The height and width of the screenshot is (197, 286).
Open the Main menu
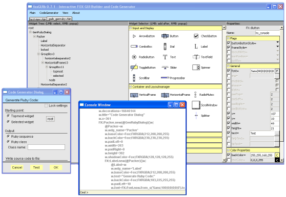tap(32, 13)
